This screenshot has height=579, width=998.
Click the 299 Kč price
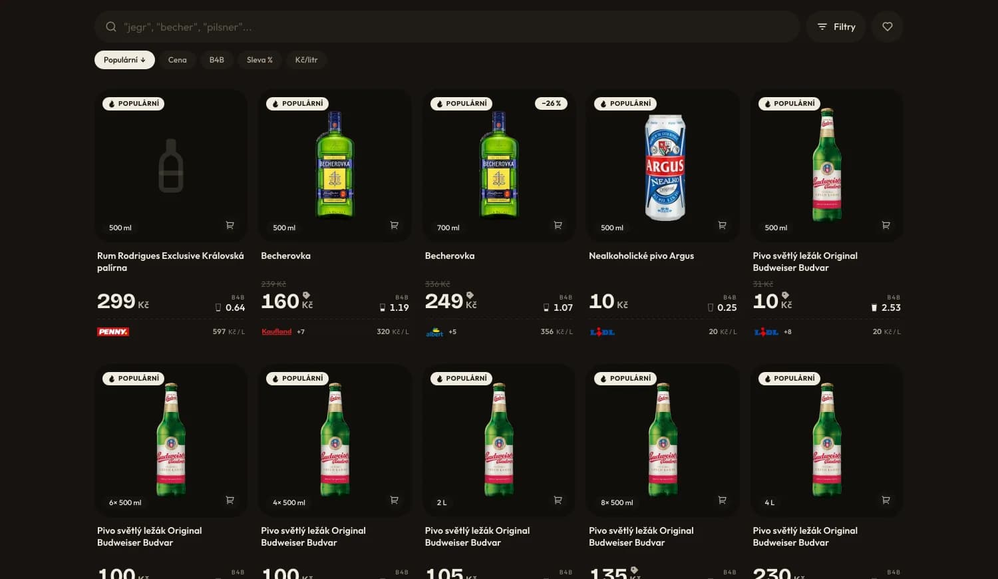[123, 301]
